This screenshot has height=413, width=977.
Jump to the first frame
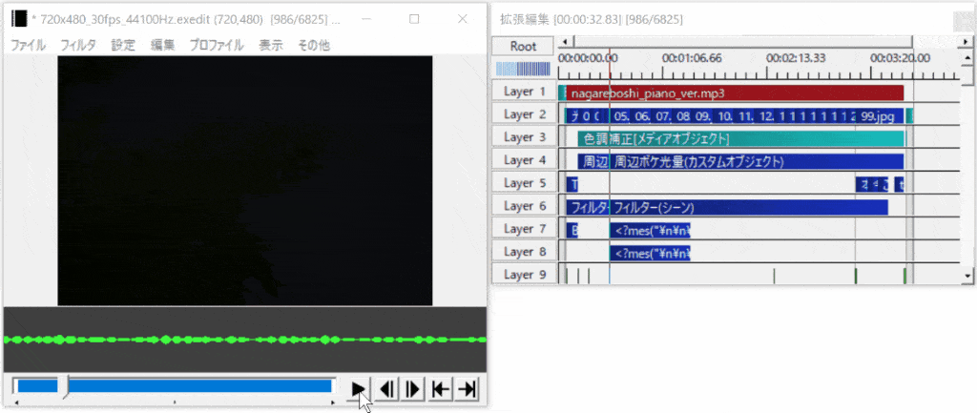[440, 388]
